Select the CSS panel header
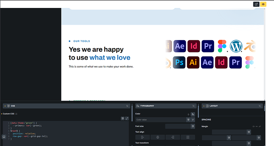This screenshot has width=274, height=146. click(x=66, y=106)
